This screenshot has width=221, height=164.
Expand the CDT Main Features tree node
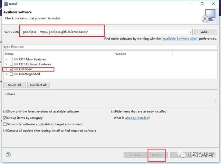point(6,60)
